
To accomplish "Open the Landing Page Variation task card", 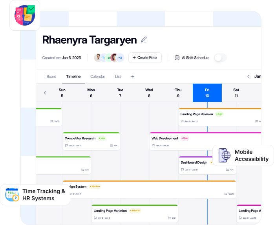I will pos(135,214).
